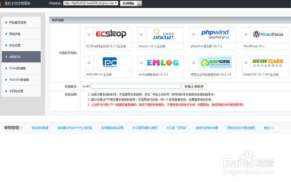Open the 什么是"子网站" link
The image size is (291, 182).
pos(177,128)
